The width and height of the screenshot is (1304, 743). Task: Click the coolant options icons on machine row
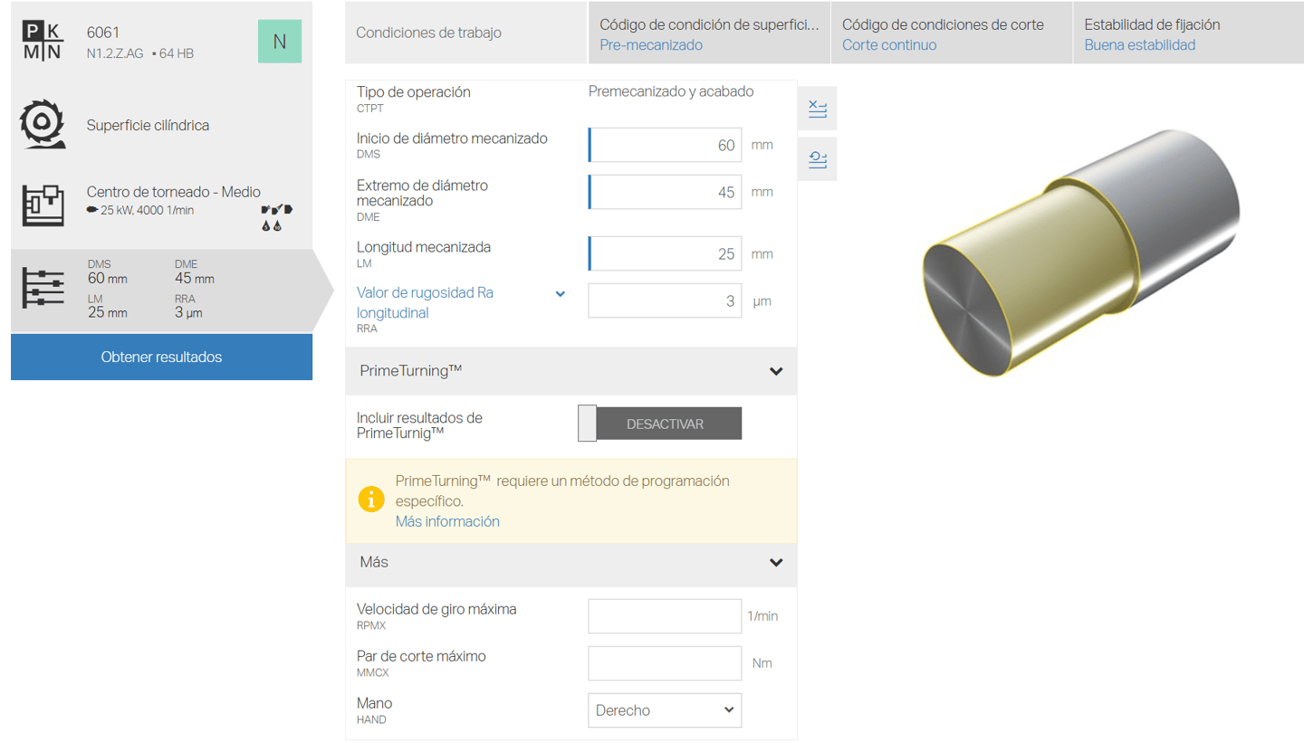coord(277,218)
